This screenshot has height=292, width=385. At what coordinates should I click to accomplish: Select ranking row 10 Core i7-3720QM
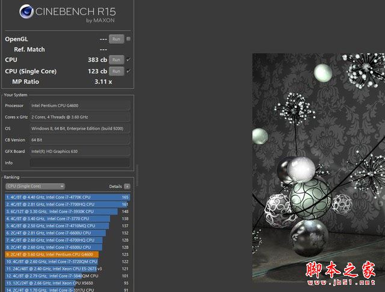click(67, 261)
